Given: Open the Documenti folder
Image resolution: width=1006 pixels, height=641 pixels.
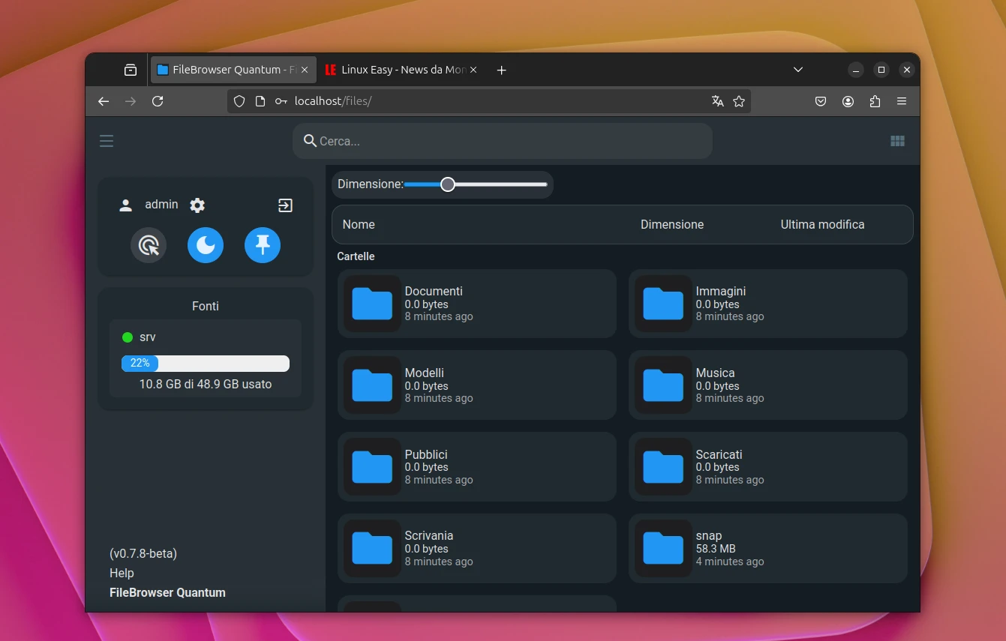Looking at the screenshot, I should click(x=477, y=303).
